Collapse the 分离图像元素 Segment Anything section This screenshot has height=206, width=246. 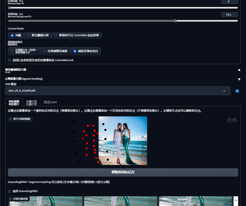click(x=239, y=79)
